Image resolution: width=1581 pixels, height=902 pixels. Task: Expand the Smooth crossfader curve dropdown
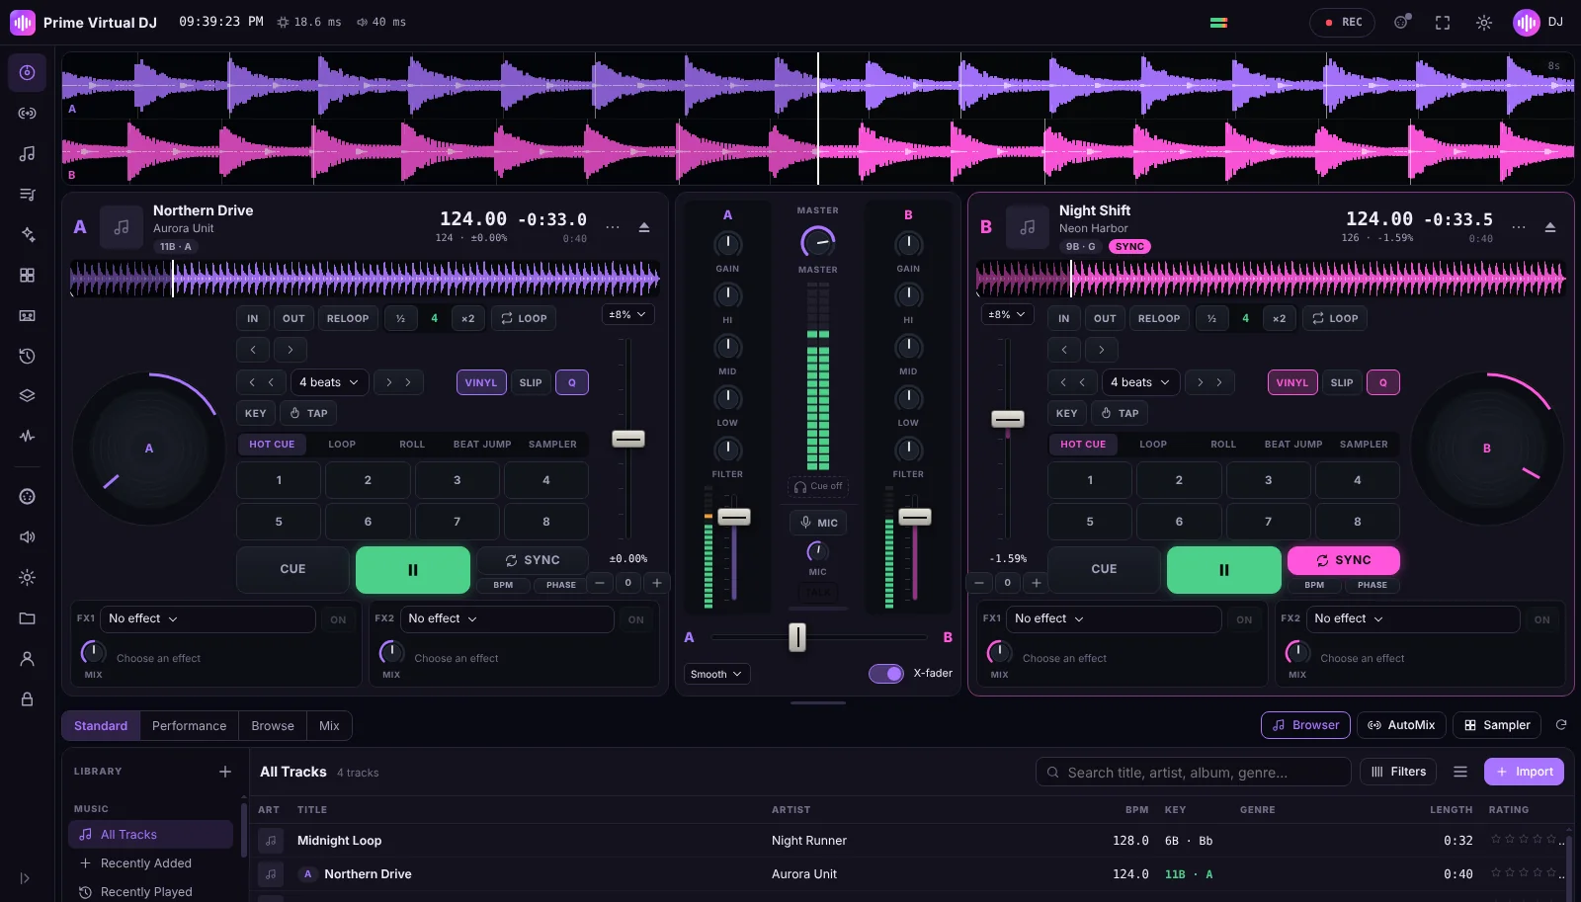click(x=716, y=674)
